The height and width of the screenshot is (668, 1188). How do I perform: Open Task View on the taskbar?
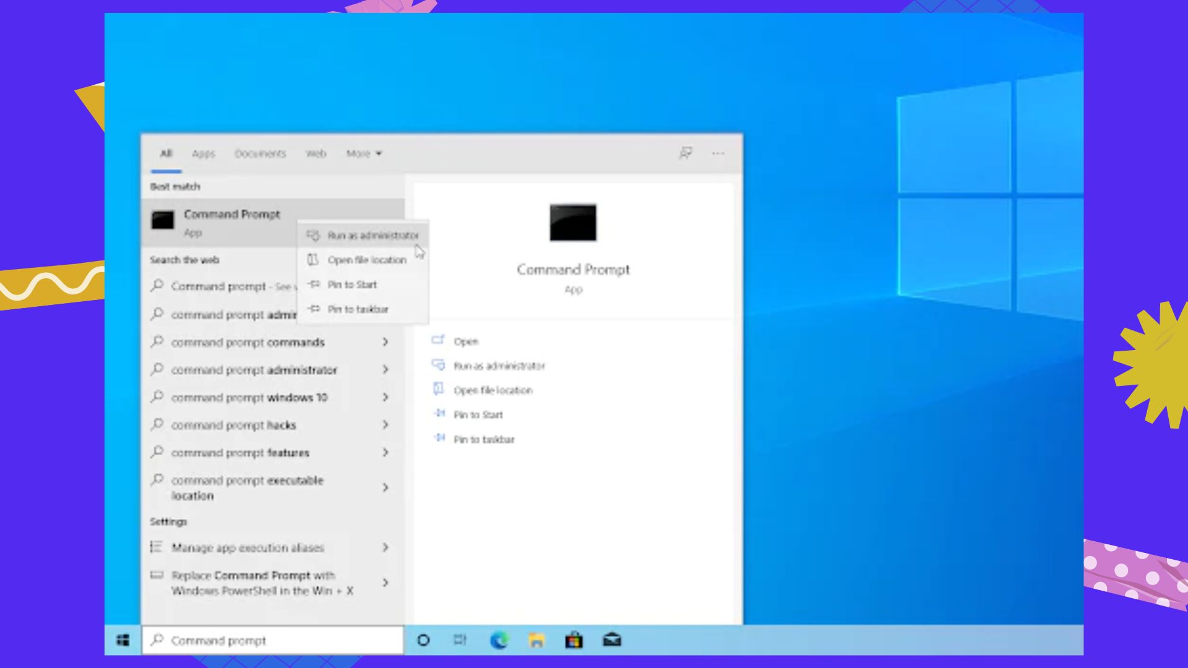point(460,640)
